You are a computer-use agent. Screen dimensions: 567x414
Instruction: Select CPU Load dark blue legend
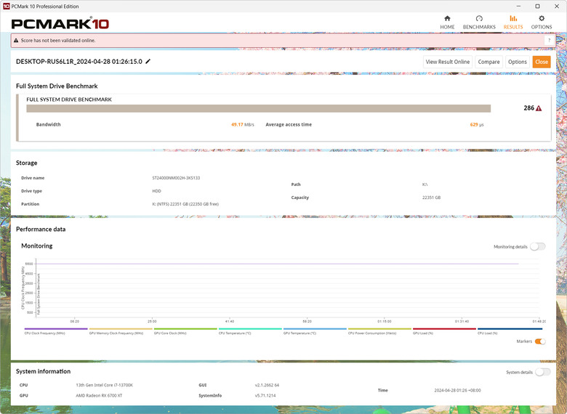coord(510,329)
